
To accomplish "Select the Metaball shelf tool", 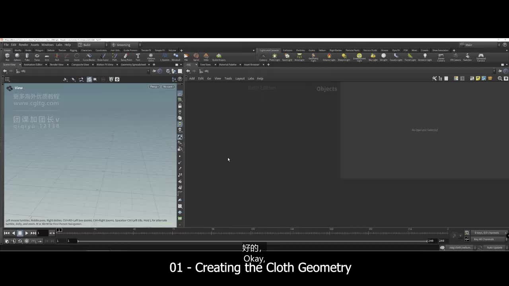I will click(x=176, y=57).
